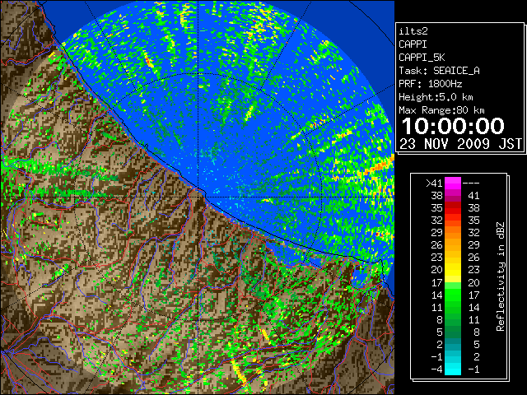
Task: Select the "23 NOV 2009 JST" date
Action: [460, 144]
